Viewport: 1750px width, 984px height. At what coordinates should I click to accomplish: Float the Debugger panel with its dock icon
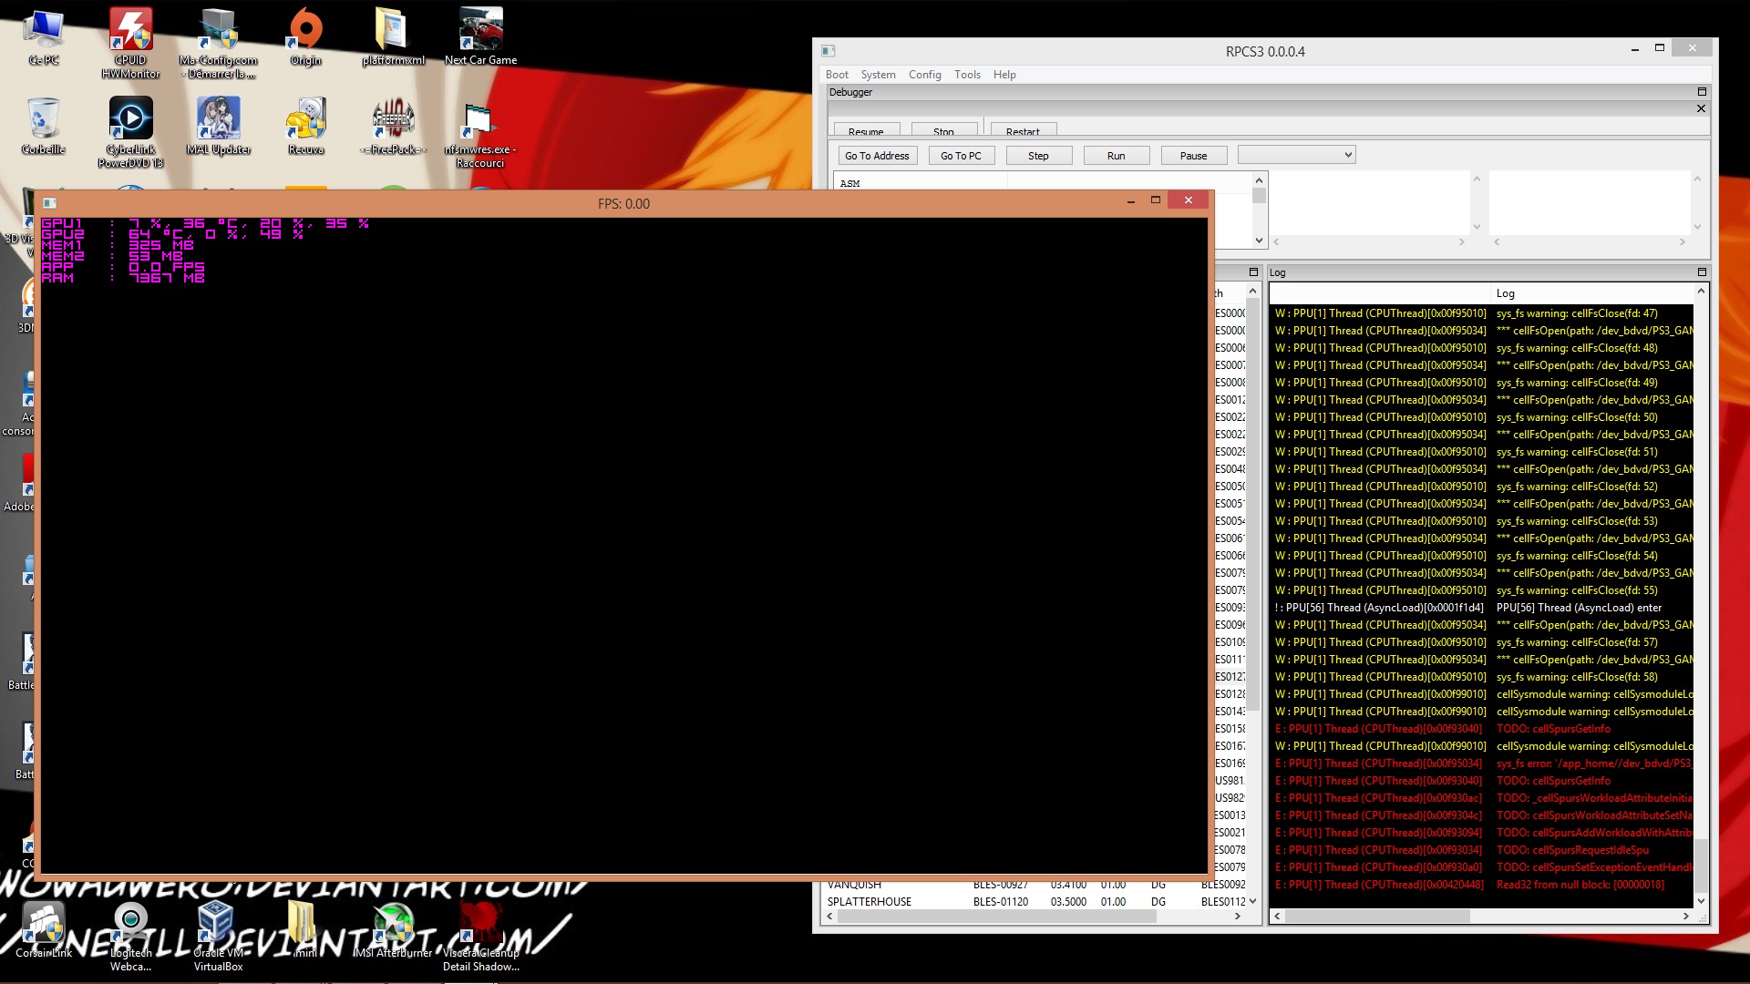[1701, 92]
